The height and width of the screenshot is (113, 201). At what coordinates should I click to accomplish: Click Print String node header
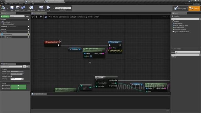pyautogui.click(x=115, y=42)
